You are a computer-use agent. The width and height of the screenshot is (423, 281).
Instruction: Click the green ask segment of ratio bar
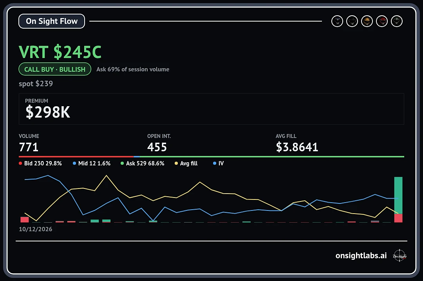click(272, 156)
